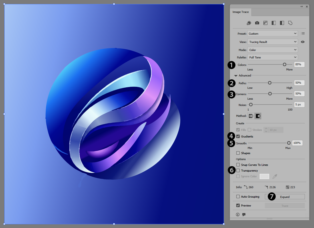This screenshot has width=314, height=228.
Task: Apply the Grayscale preset icon
Action: pyautogui.click(x=274, y=23)
